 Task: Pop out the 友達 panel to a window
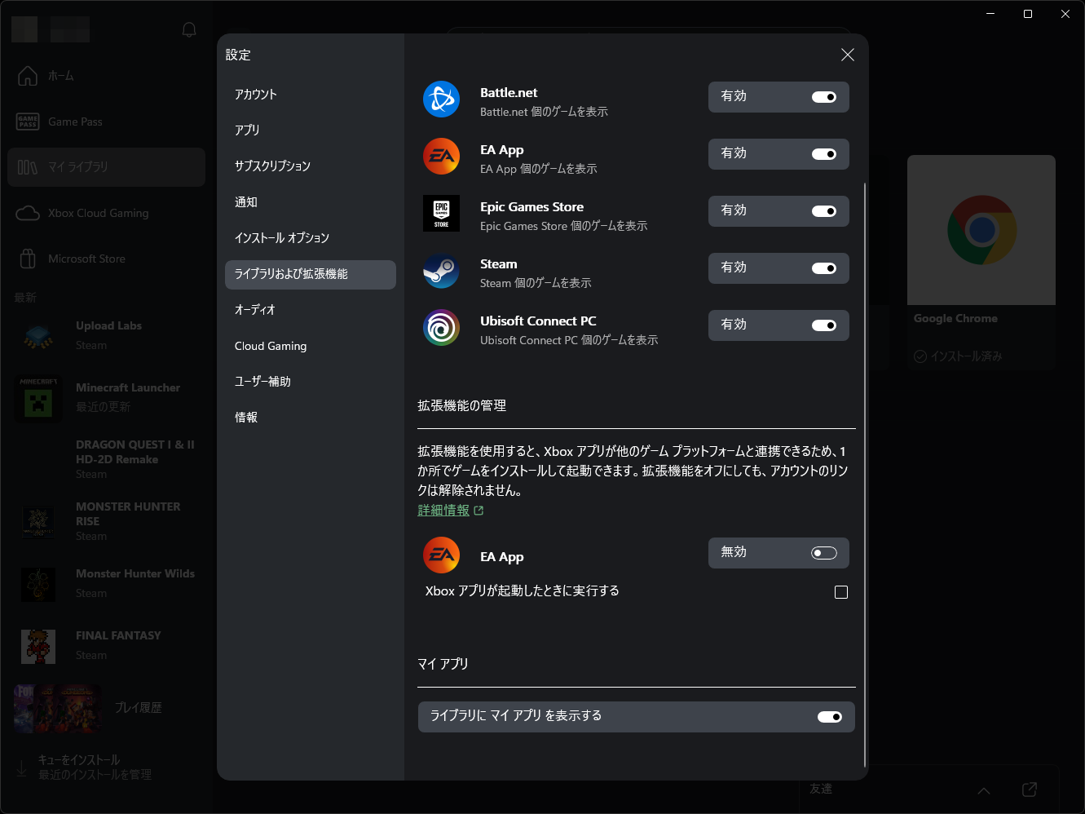coord(1029,789)
